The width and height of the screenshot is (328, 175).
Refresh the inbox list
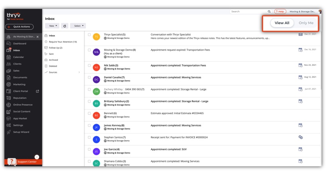click(x=65, y=26)
